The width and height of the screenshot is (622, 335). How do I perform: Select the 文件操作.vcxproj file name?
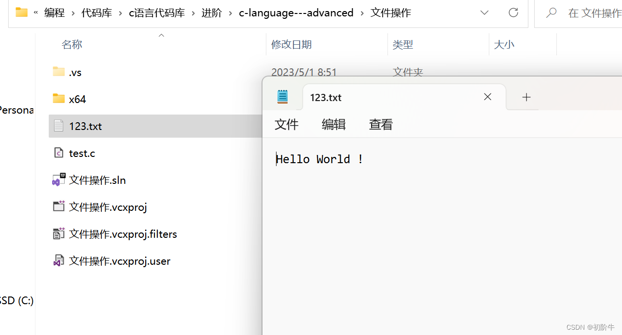[x=108, y=207]
